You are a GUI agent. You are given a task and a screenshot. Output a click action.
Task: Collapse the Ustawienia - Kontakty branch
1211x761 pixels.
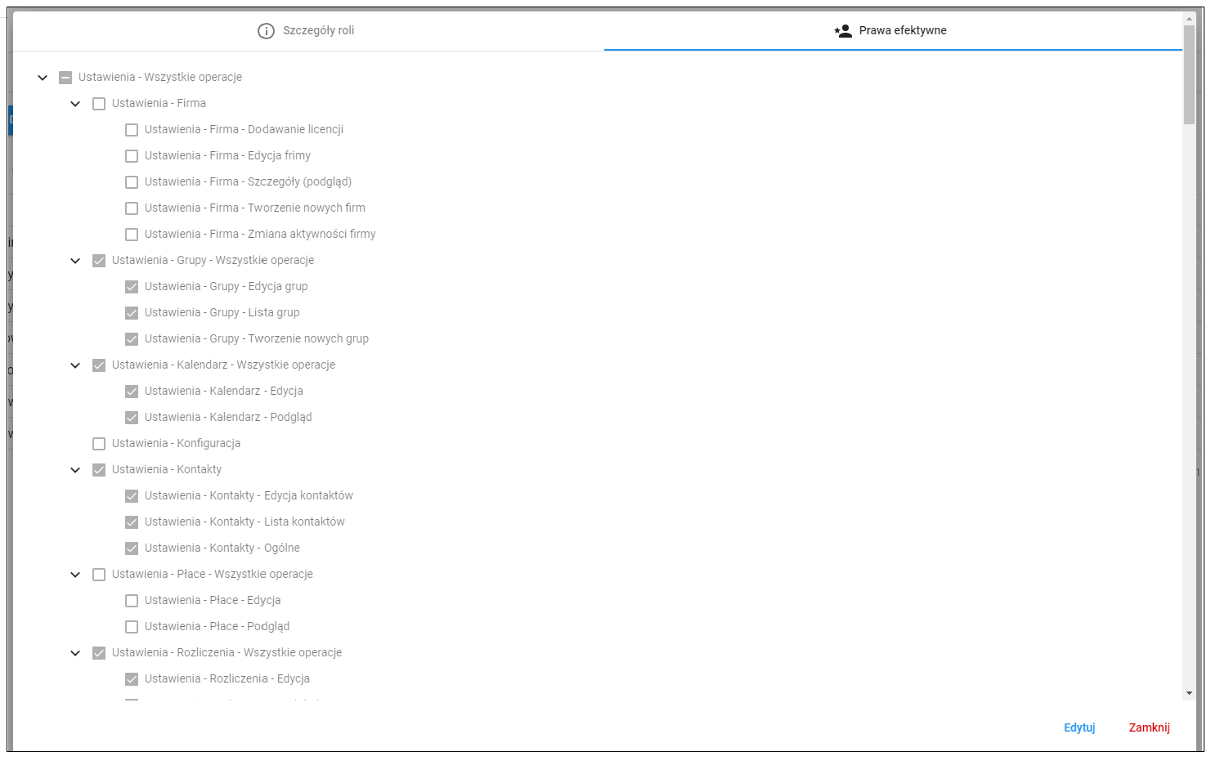[75, 470]
